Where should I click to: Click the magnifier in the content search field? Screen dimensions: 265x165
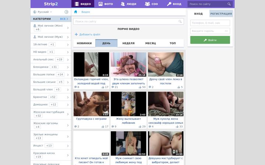coord(180,21)
